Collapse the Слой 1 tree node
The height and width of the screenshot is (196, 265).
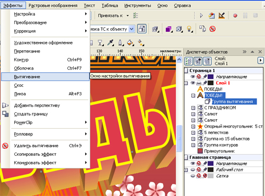click(186, 83)
